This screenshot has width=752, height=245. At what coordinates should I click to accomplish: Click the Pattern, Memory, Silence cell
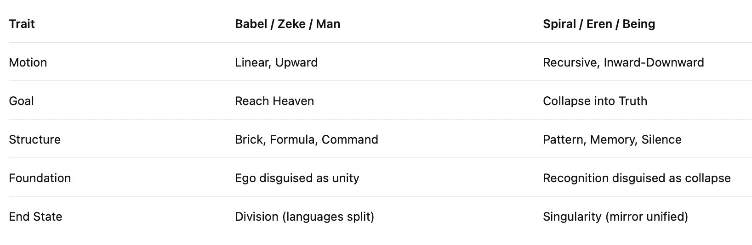click(x=612, y=139)
